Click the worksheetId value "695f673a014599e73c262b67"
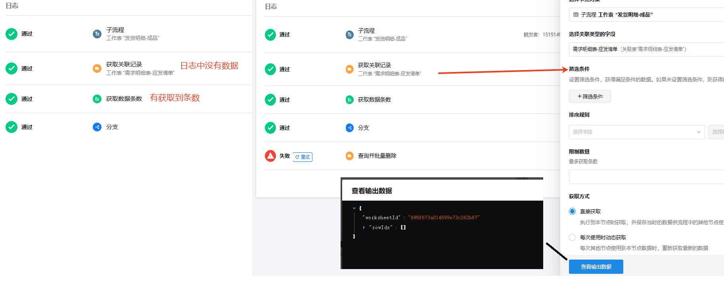Viewport: 724px width, 294px height. (444, 218)
